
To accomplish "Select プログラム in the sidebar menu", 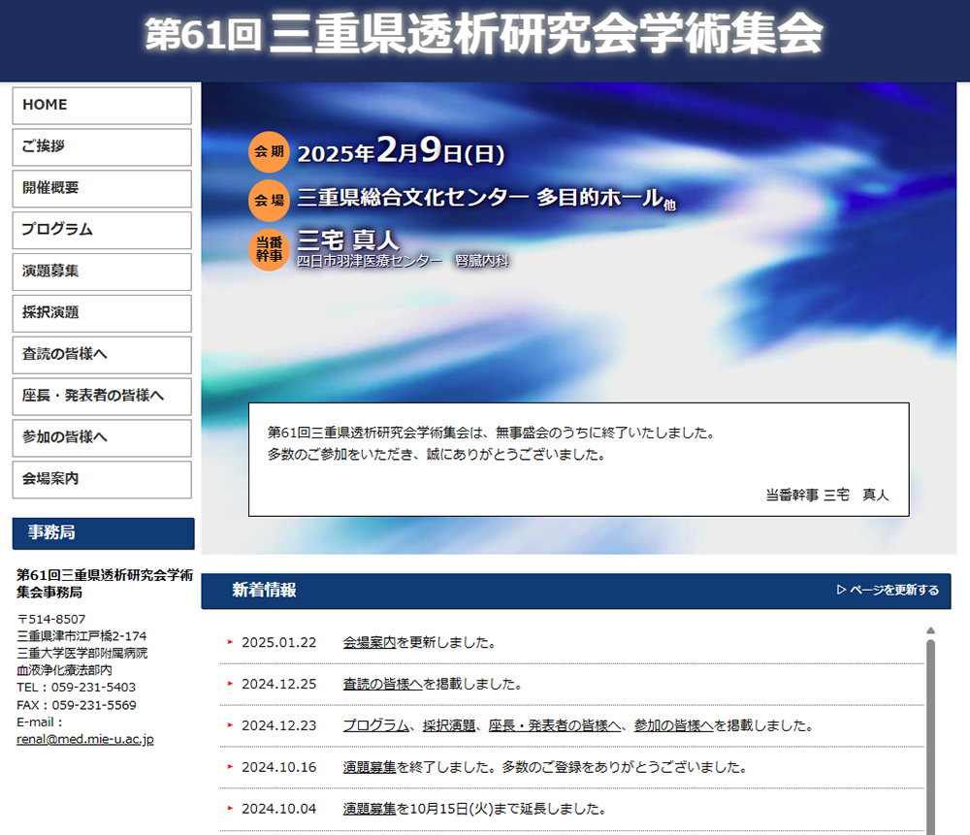I will [102, 231].
